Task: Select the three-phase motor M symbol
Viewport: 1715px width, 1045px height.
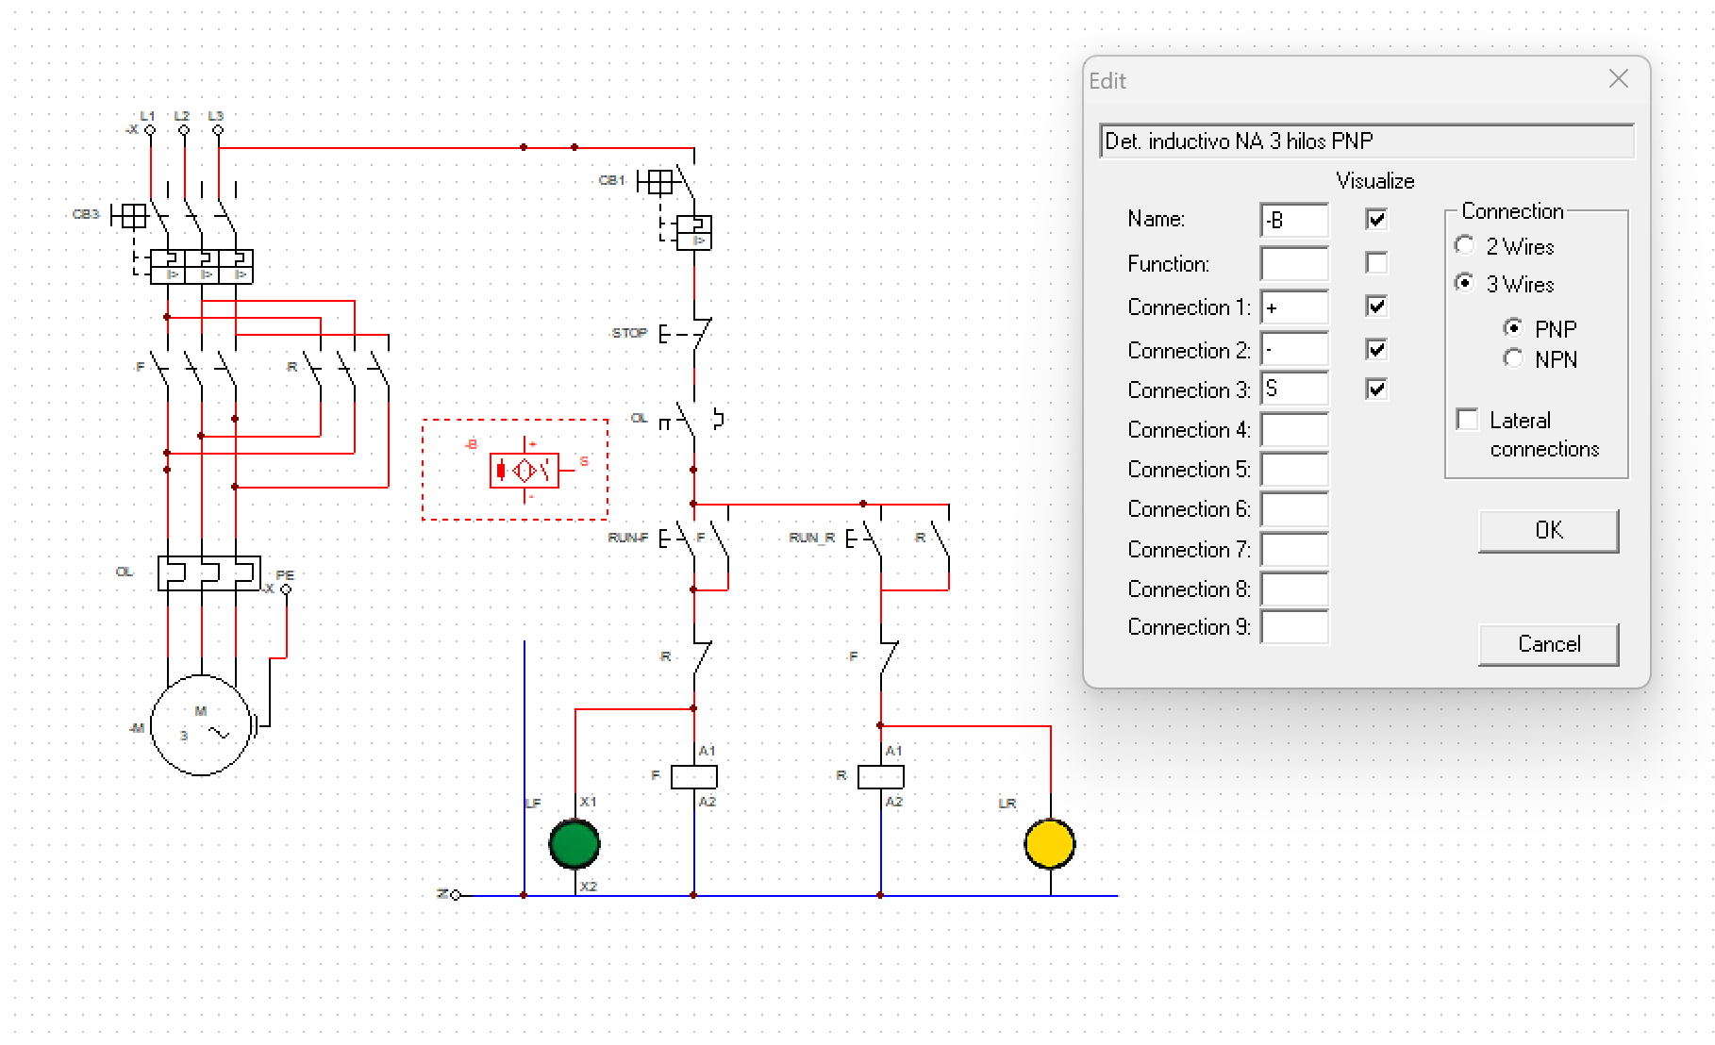Action: pos(201,725)
